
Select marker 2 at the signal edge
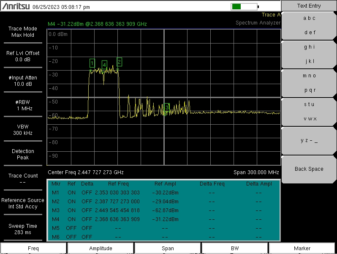[x=119, y=62]
